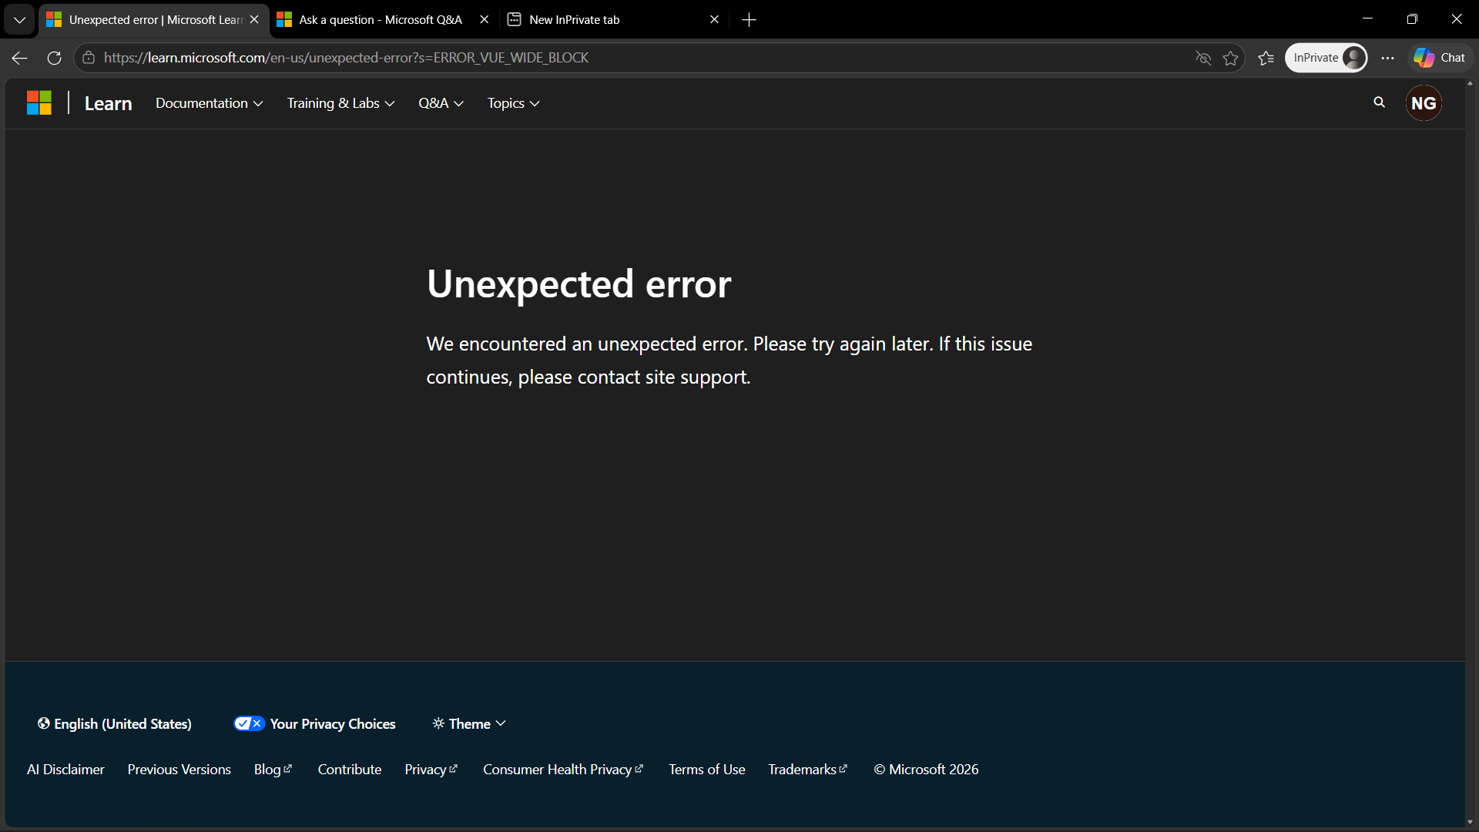Click the InPrivate profile badge
This screenshot has height=832, width=1479.
1326,58
